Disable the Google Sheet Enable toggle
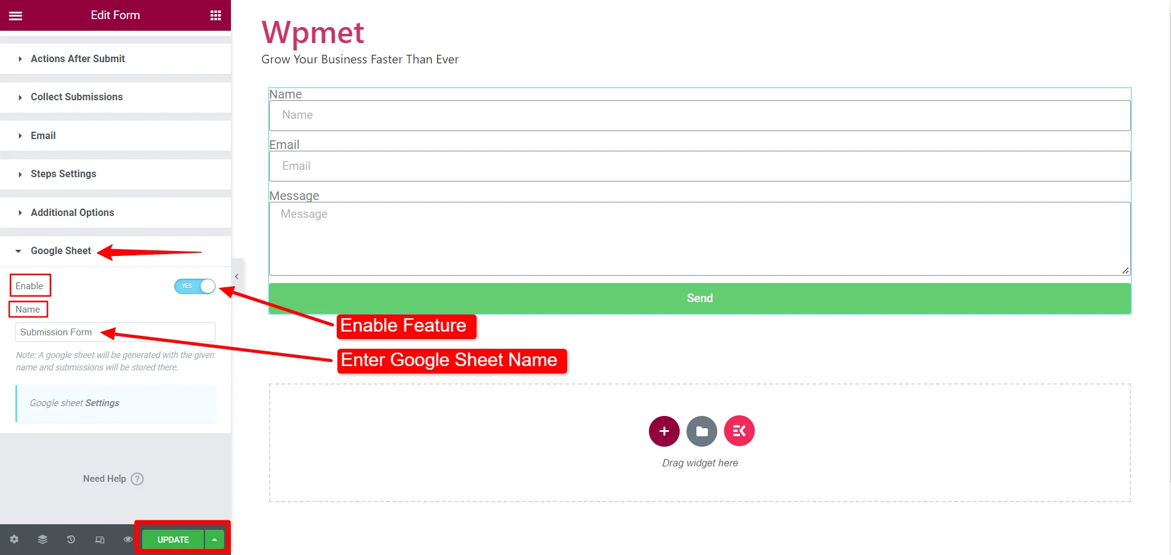 pos(195,286)
